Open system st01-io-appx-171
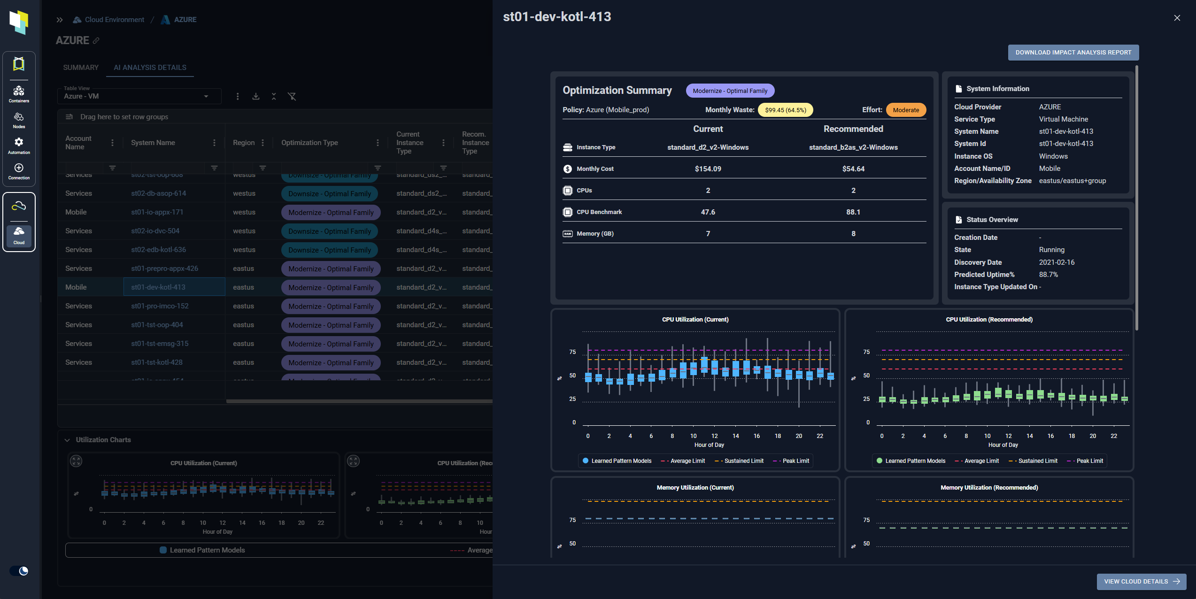 click(157, 212)
